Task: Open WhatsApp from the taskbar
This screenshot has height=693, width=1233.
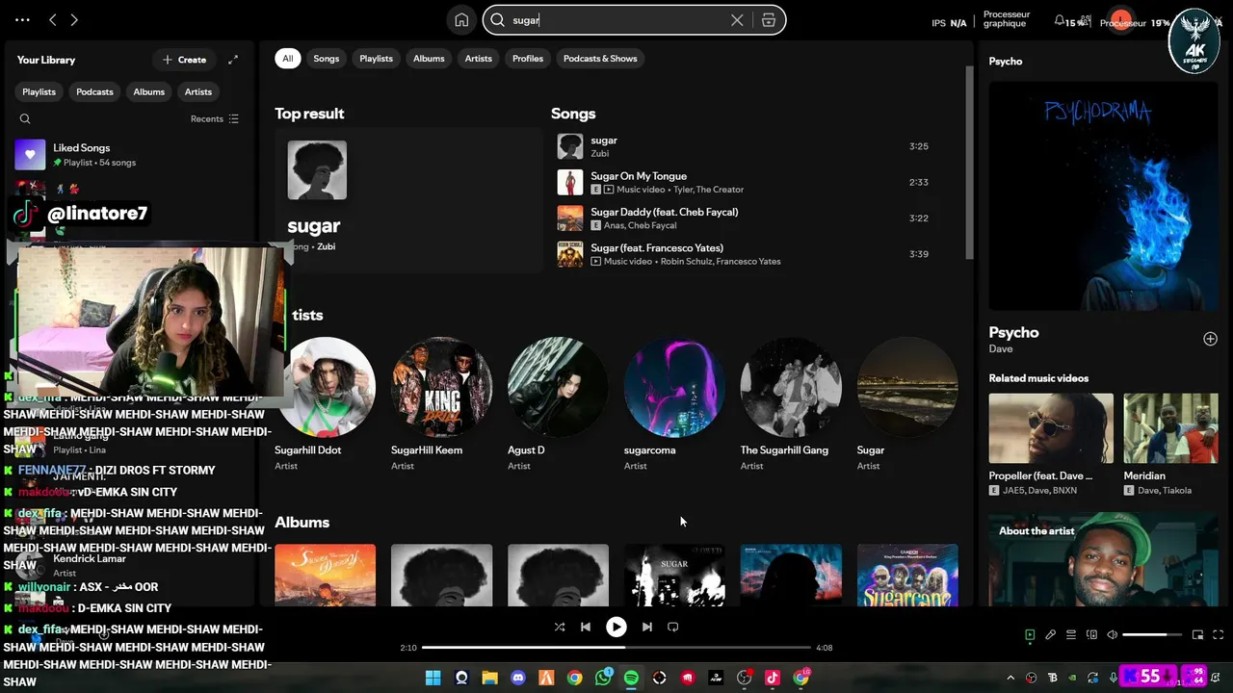Action: point(603,678)
